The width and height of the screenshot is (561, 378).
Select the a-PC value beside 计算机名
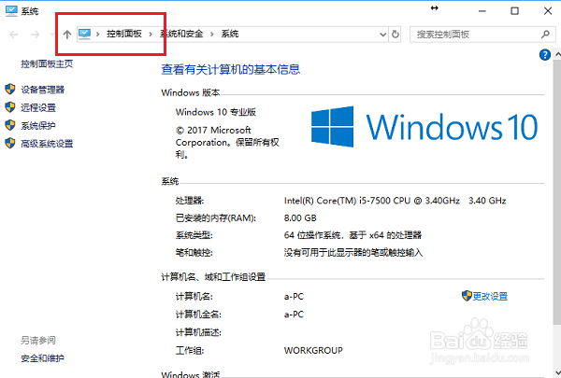click(x=294, y=297)
